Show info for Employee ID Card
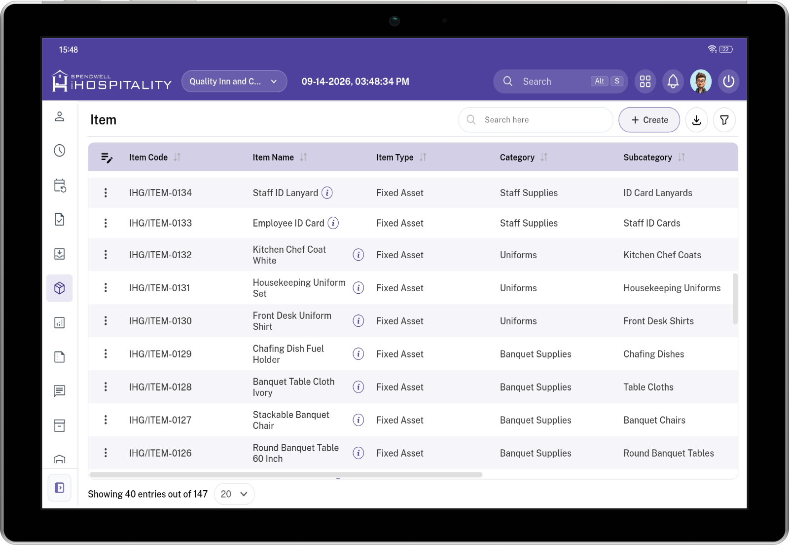This screenshot has width=789, height=545. pos(333,223)
